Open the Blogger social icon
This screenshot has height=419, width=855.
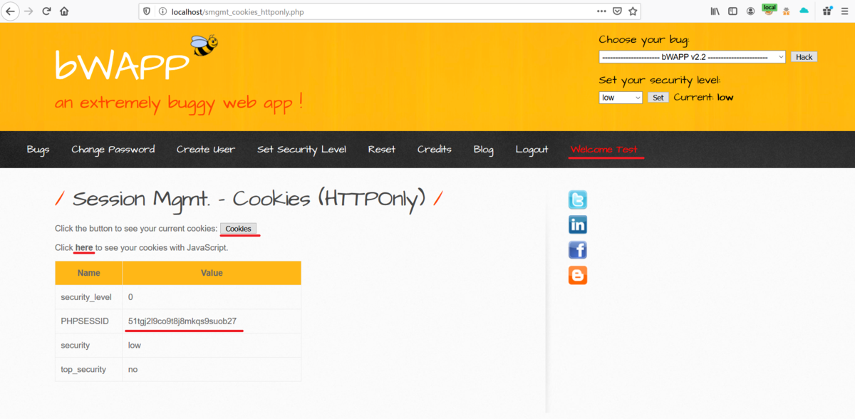(x=578, y=275)
